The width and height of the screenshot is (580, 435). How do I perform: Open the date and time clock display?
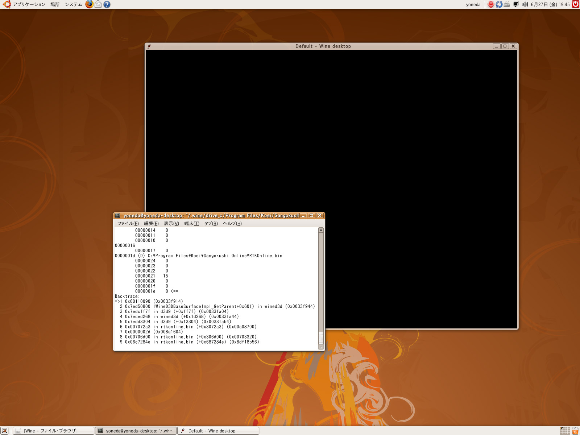pos(550,4)
